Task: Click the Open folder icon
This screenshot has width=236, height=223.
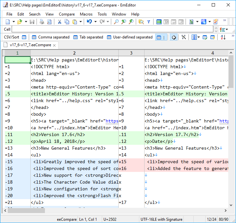Action: (x=20, y=22)
